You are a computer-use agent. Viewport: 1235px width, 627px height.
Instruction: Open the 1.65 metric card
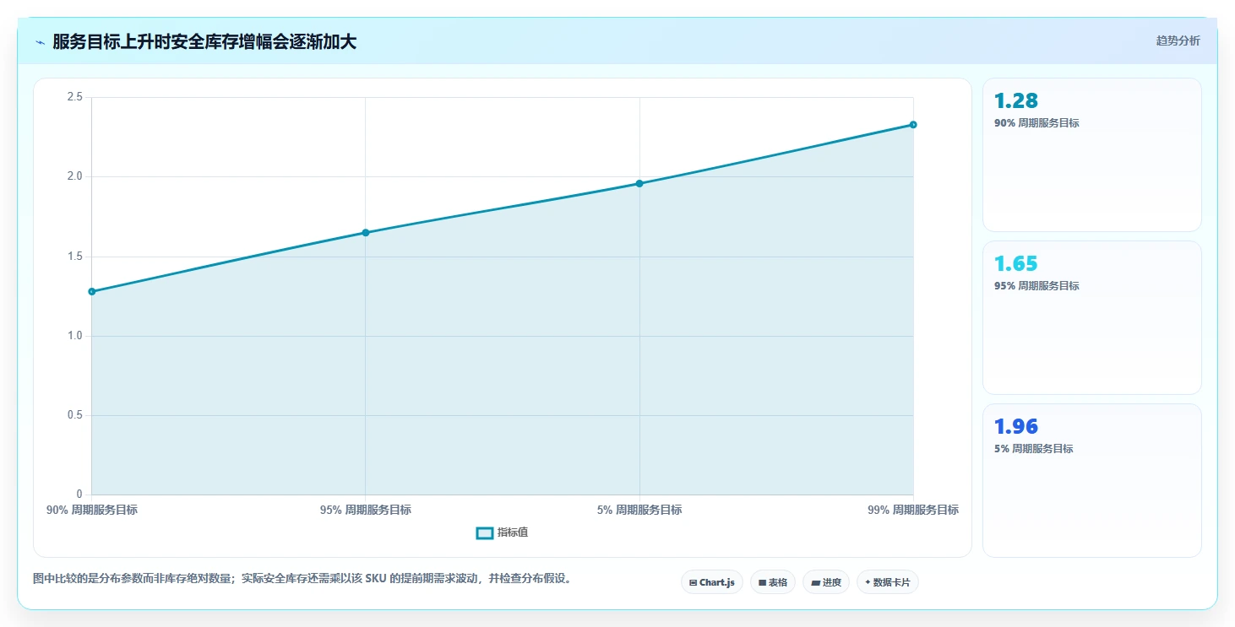coord(1091,317)
